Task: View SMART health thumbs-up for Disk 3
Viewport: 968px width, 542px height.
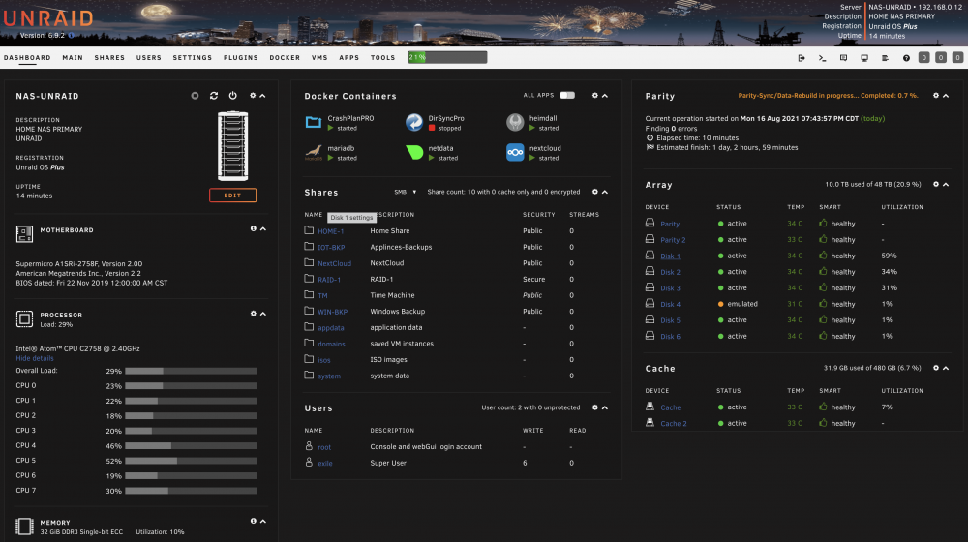Action: tap(823, 287)
